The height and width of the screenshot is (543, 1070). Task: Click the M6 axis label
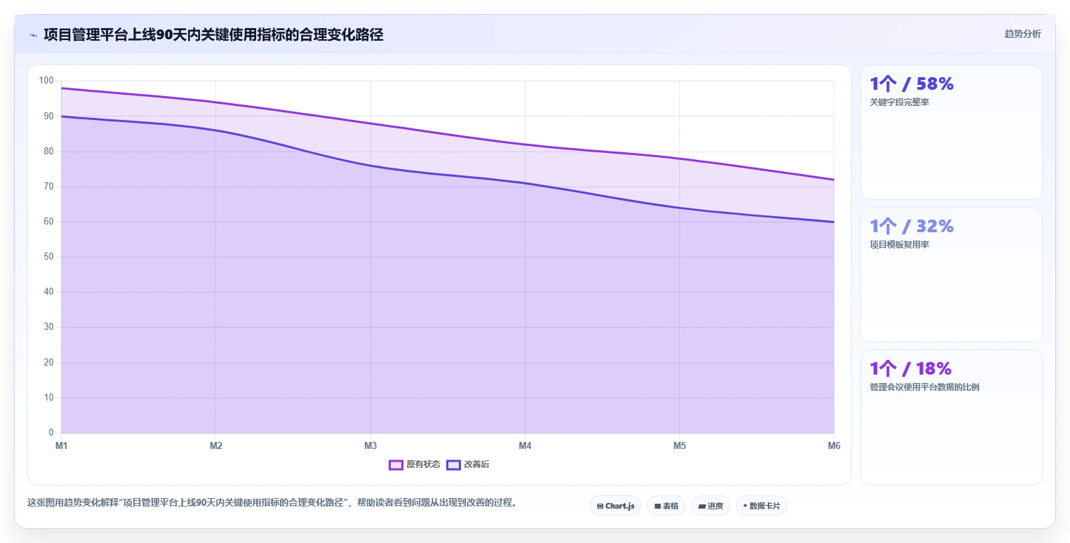[834, 446]
